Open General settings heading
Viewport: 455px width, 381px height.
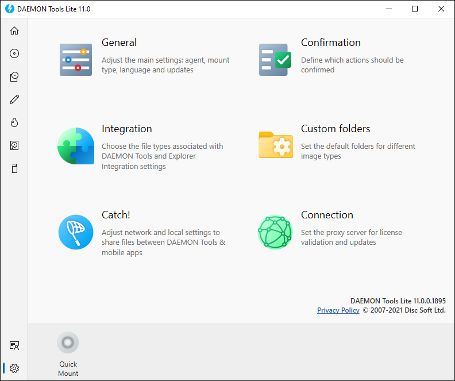point(119,43)
